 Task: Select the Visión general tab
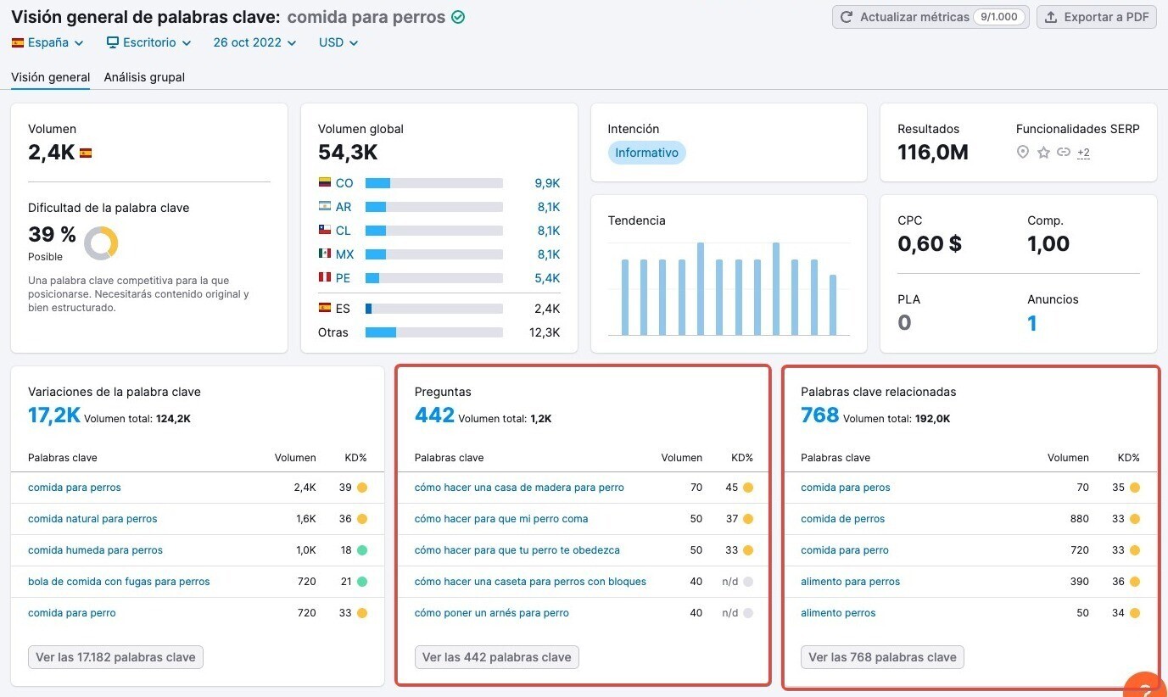tap(50, 77)
